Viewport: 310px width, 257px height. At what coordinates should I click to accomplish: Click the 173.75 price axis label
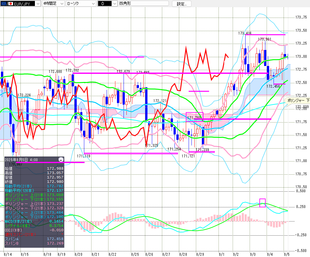(x=301, y=17)
